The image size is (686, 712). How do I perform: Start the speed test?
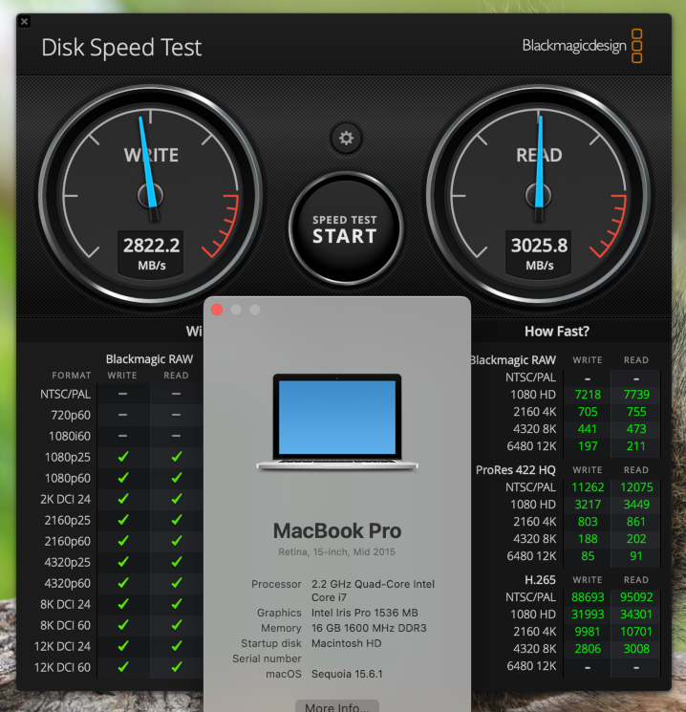[346, 228]
